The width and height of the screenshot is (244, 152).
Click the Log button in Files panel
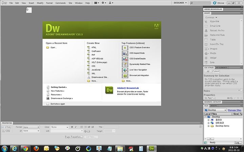238,143
